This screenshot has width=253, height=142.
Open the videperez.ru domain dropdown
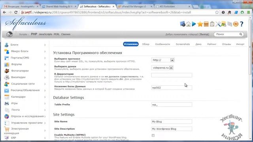(x=162, y=68)
